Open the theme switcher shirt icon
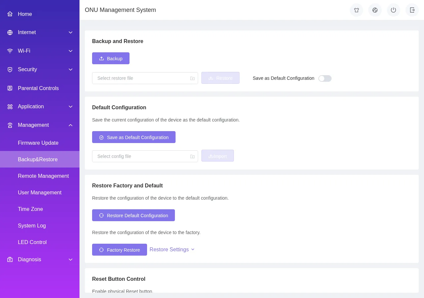The width and height of the screenshot is (424, 298). (x=356, y=10)
